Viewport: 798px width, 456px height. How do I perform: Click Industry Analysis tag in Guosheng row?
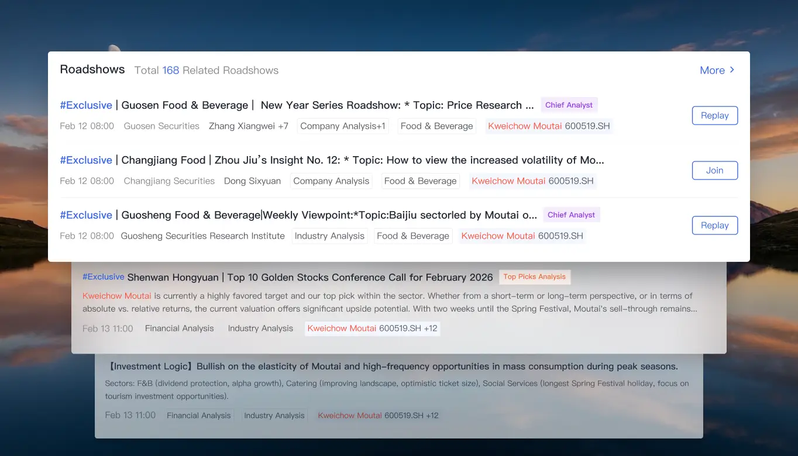pyautogui.click(x=329, y=236)
